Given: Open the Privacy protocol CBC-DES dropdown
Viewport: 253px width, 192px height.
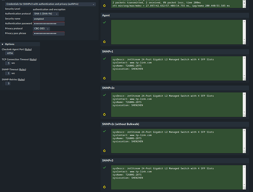Looking at the screenshot, I should (x=42, y=28).
